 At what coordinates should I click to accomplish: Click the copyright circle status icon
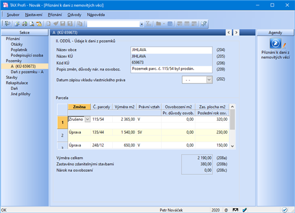tap(226, 210)
